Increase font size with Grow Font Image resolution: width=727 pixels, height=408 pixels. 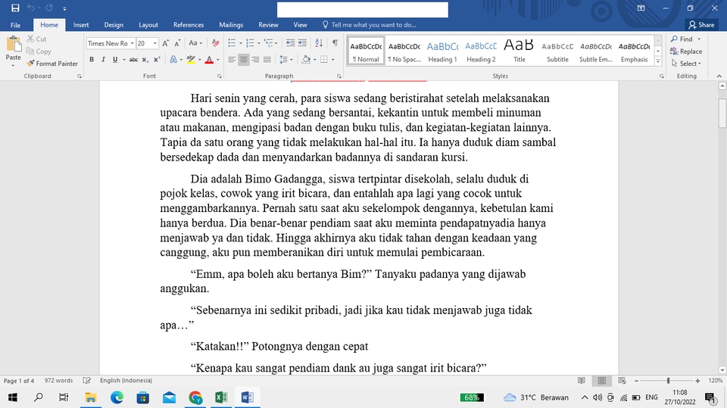coord(166,43)
